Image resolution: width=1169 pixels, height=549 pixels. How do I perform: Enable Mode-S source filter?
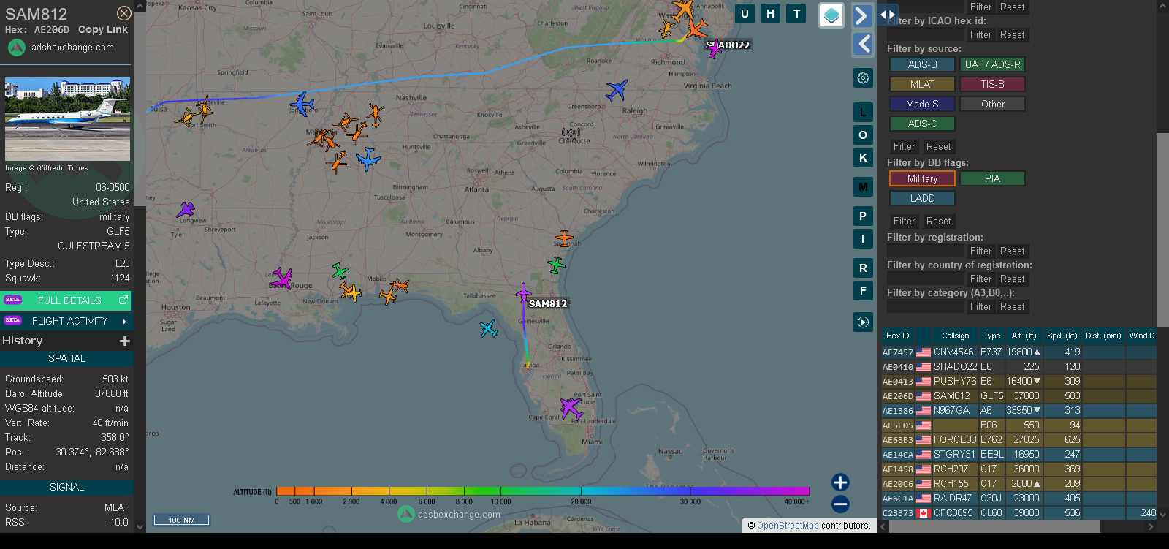pyautogui.click(x=922, y=104)
